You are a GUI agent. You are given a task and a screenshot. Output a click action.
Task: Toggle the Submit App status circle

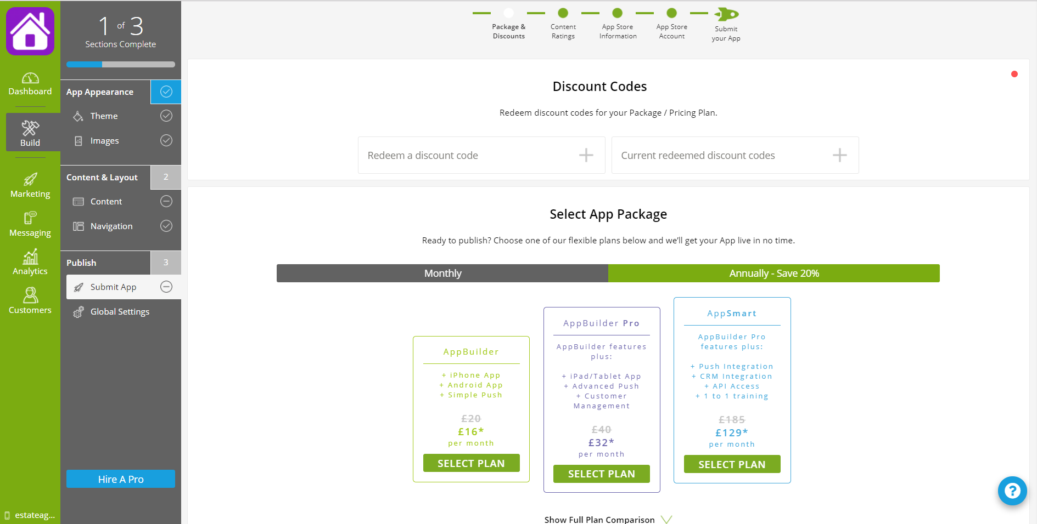click(166, 287)
